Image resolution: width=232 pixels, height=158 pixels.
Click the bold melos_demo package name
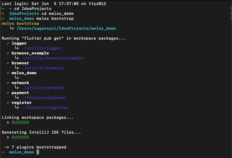[x=24, y=73]
